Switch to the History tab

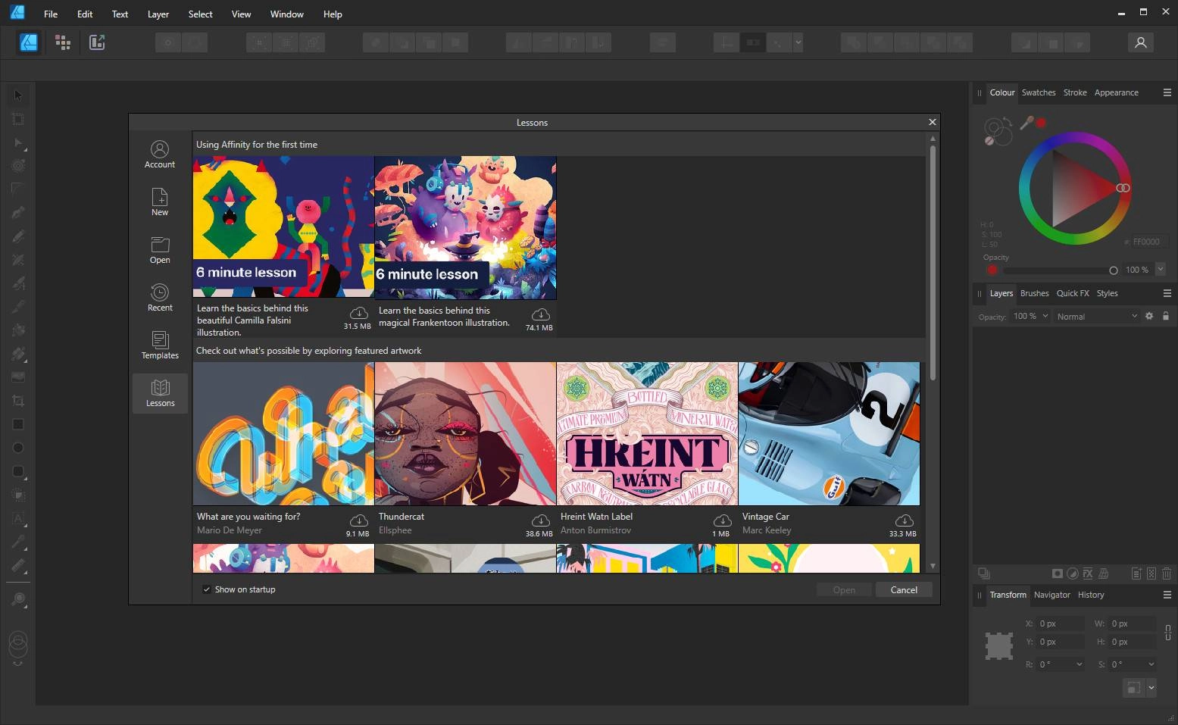tap(1091, 595)
